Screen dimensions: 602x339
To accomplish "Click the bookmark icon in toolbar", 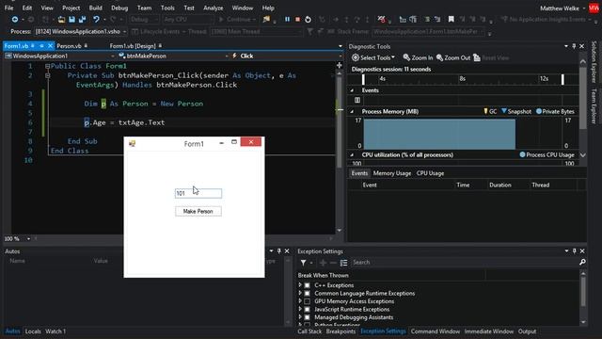I will point(451,19).
